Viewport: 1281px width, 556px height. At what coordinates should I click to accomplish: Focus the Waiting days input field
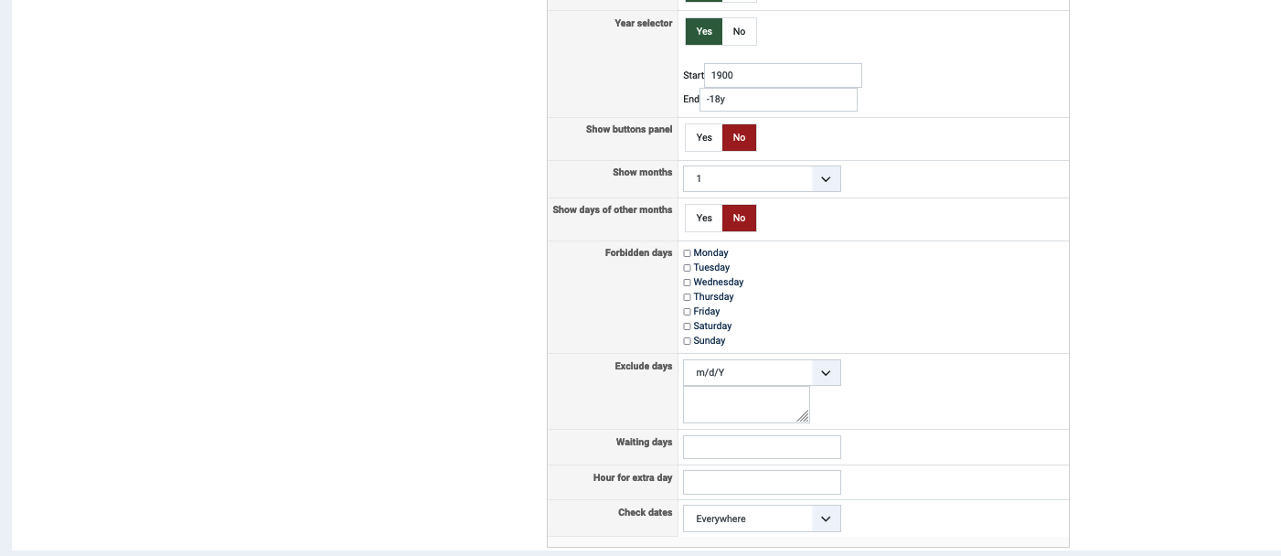click(x=761, y=447)
